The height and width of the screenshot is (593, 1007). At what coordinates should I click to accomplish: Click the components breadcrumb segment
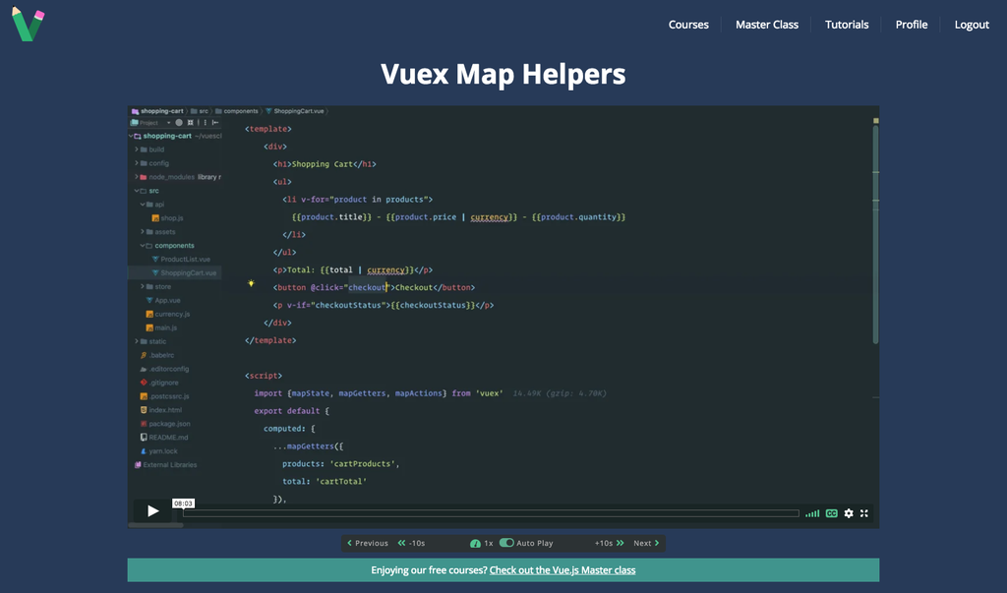point(236,111)
